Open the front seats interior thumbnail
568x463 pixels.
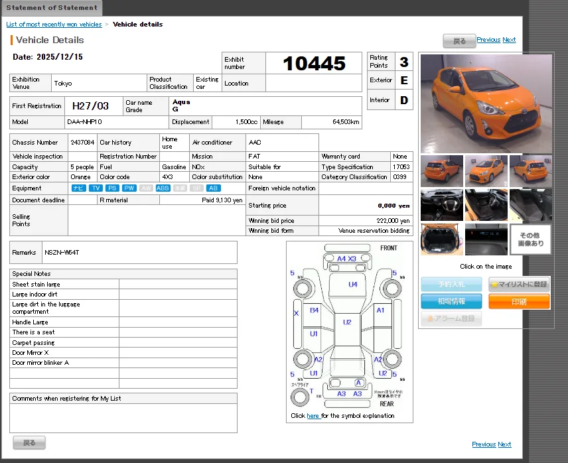tap(486, 205)
